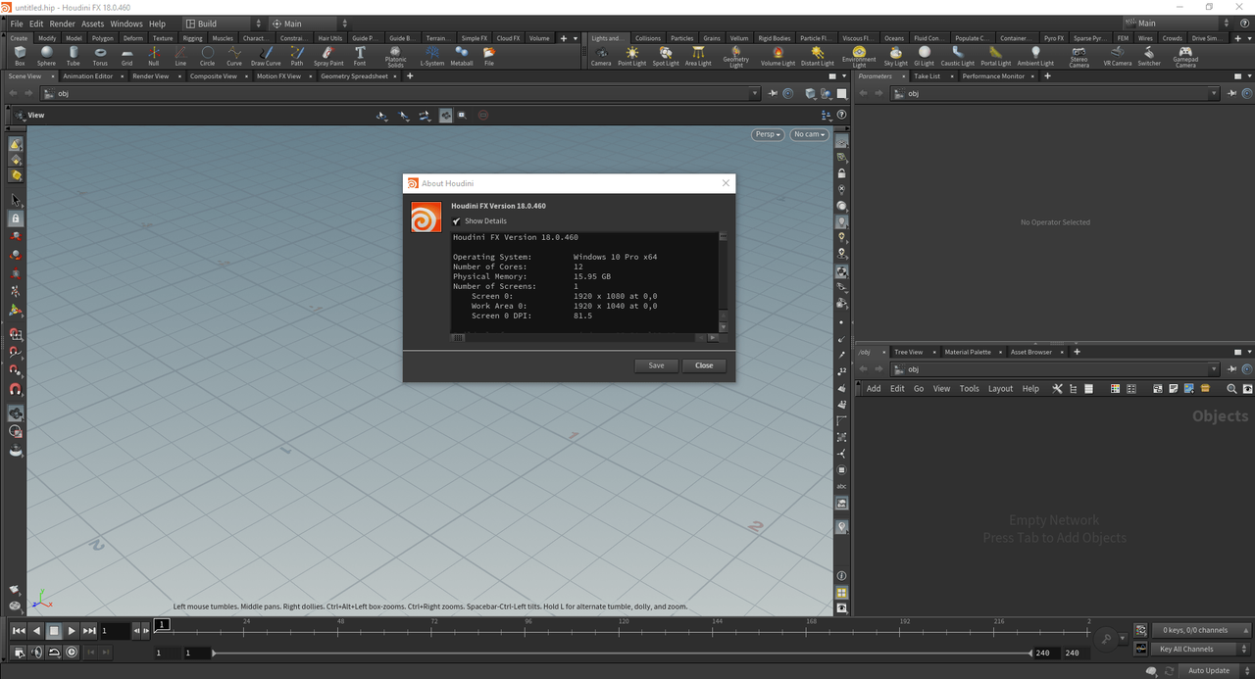Select the Box shelf tool

(20, 56)
